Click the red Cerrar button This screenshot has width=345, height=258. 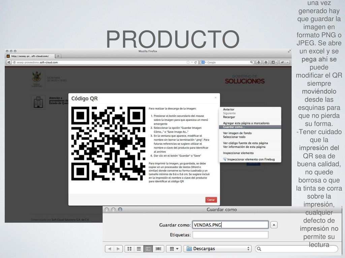[x=211, y=200]
